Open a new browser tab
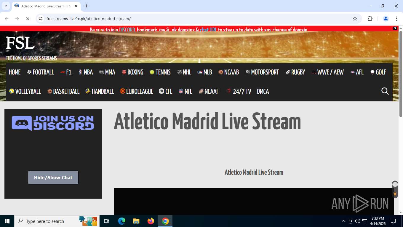The width and height of the screenshot is (403, 227). [x=87, y=6]
